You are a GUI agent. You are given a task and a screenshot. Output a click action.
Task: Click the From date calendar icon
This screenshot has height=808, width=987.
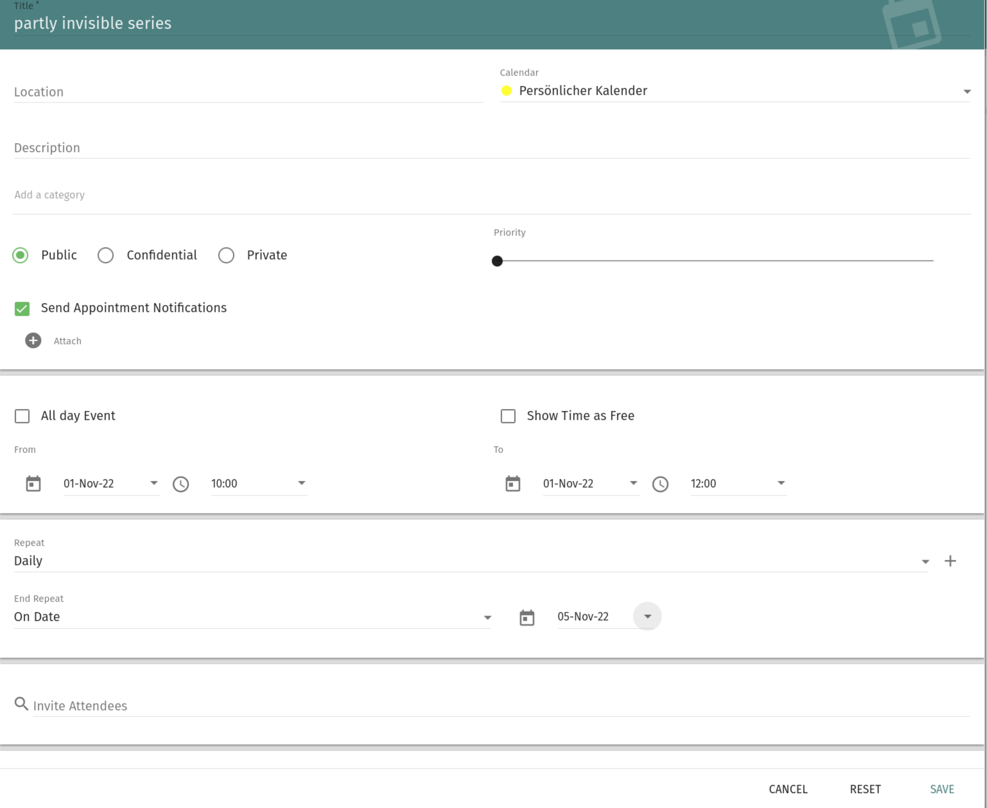click(x=33, y=483)
